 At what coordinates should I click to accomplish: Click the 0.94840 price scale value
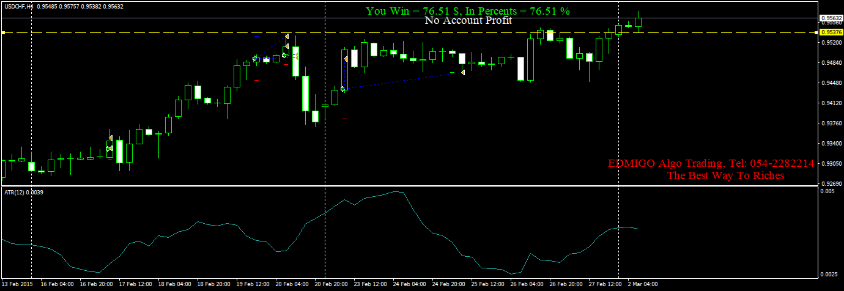point(832,63)
